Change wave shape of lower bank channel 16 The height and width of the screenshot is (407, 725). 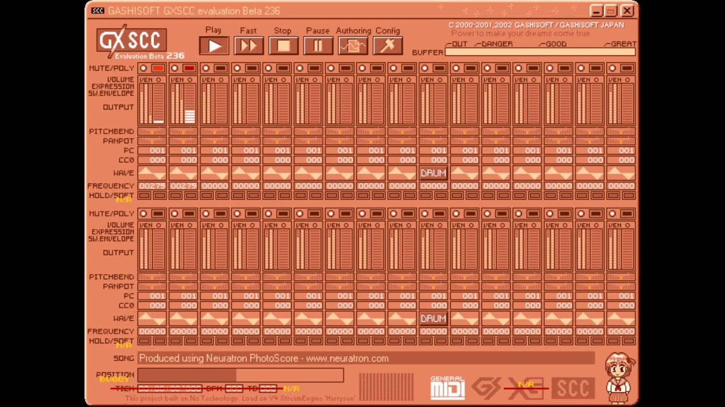(x=621, y=318)
